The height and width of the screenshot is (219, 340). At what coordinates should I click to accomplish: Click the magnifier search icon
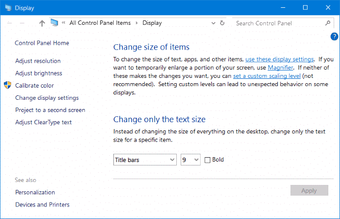pyautogui.click(x=328, y=23)
